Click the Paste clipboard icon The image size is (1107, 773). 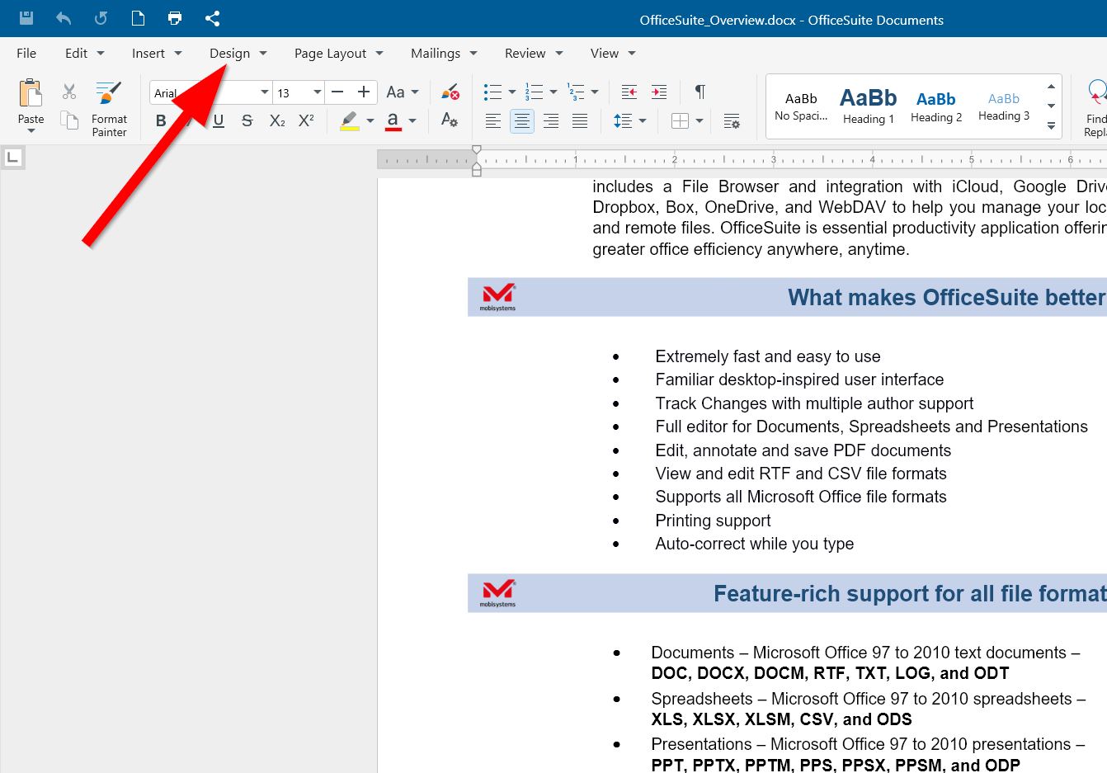click(31, 94)
